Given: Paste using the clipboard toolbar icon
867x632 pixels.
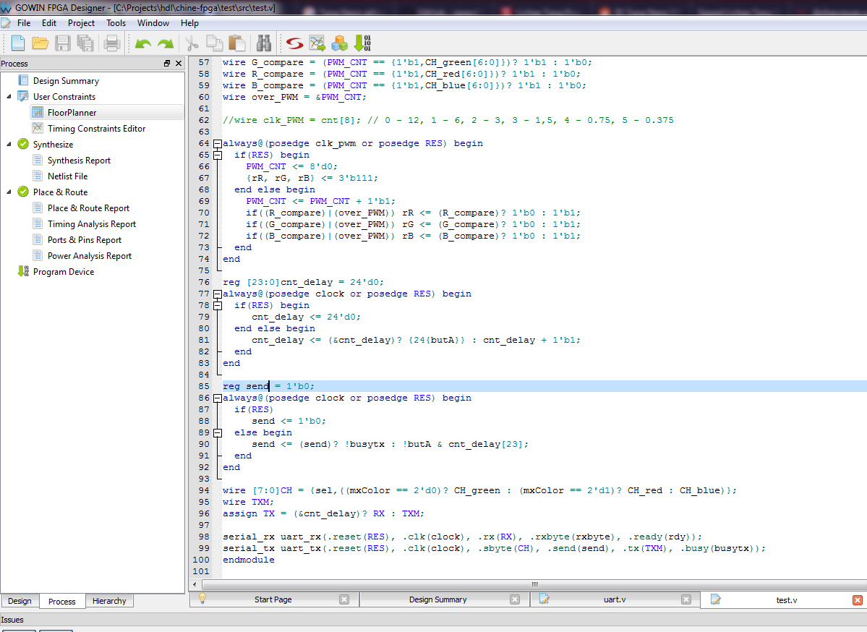Looking at the screenshot, I should 237,43.
